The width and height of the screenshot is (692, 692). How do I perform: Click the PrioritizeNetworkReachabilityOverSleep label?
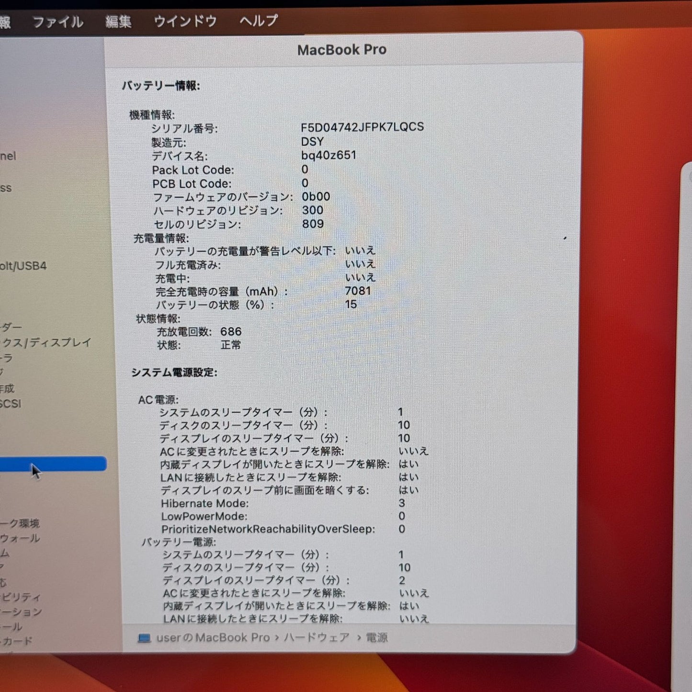[x=268, y=529]
